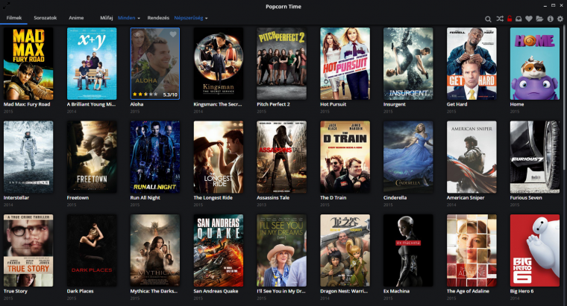Toggle the red VPN unlock padlock icon
The height and width of the screenshot is (306, 567).
click(510, 19)
